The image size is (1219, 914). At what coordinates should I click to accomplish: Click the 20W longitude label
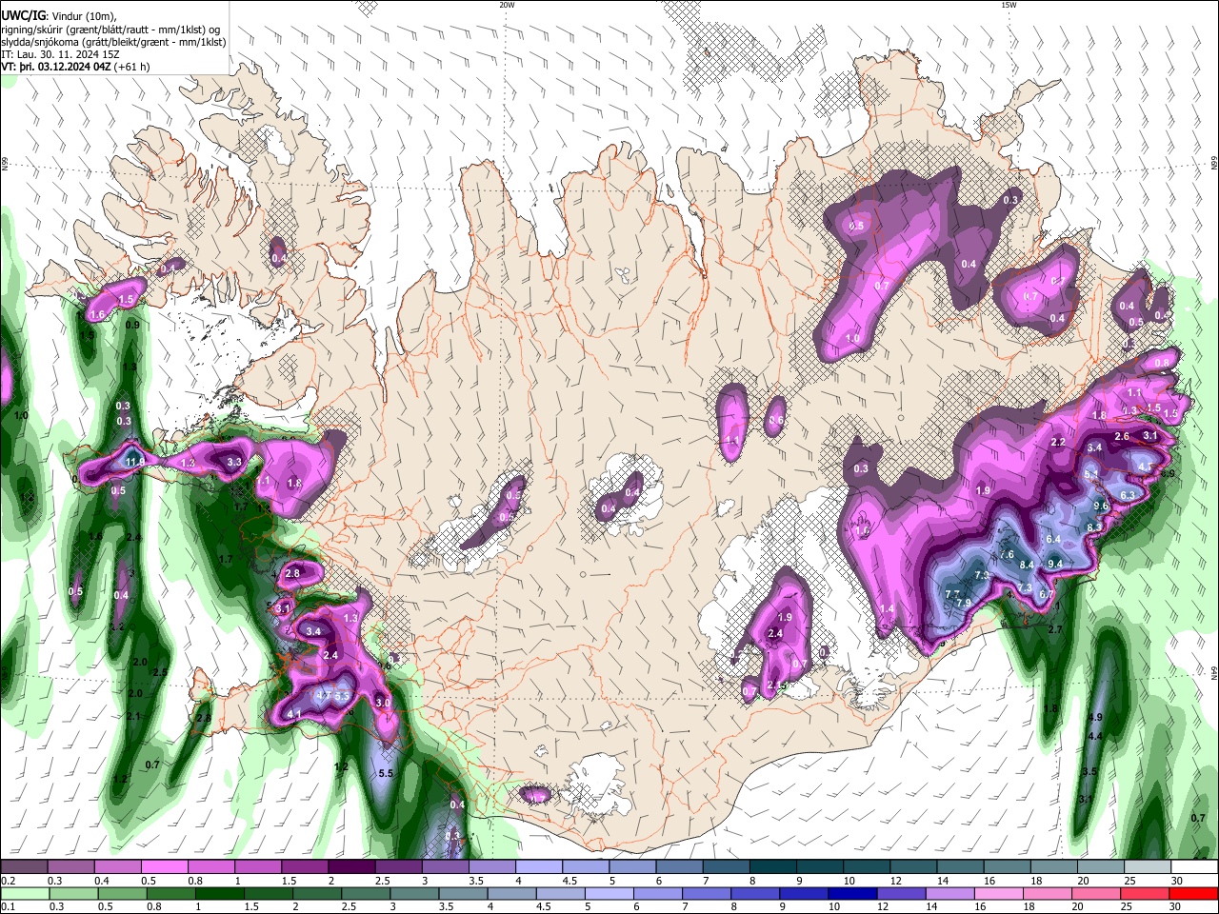tap(507, 5)
